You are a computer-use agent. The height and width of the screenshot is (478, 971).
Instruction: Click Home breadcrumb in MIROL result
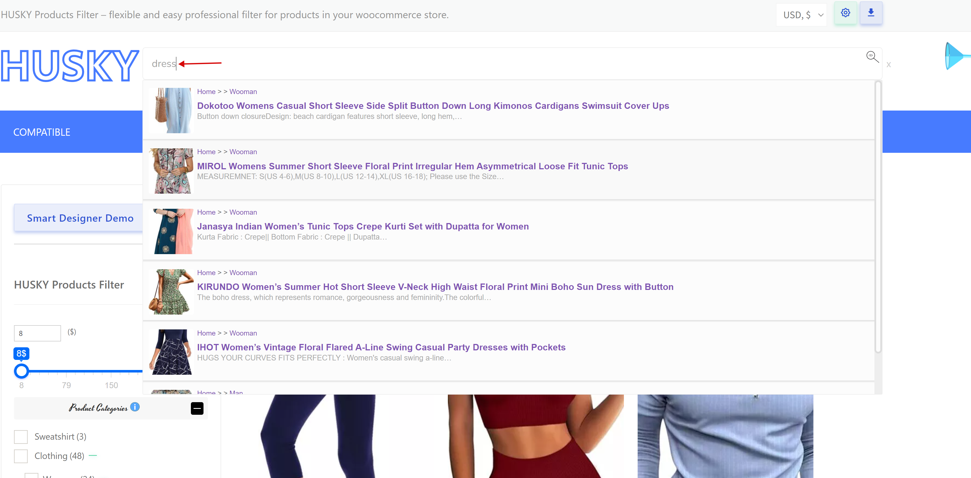(206, 151)
